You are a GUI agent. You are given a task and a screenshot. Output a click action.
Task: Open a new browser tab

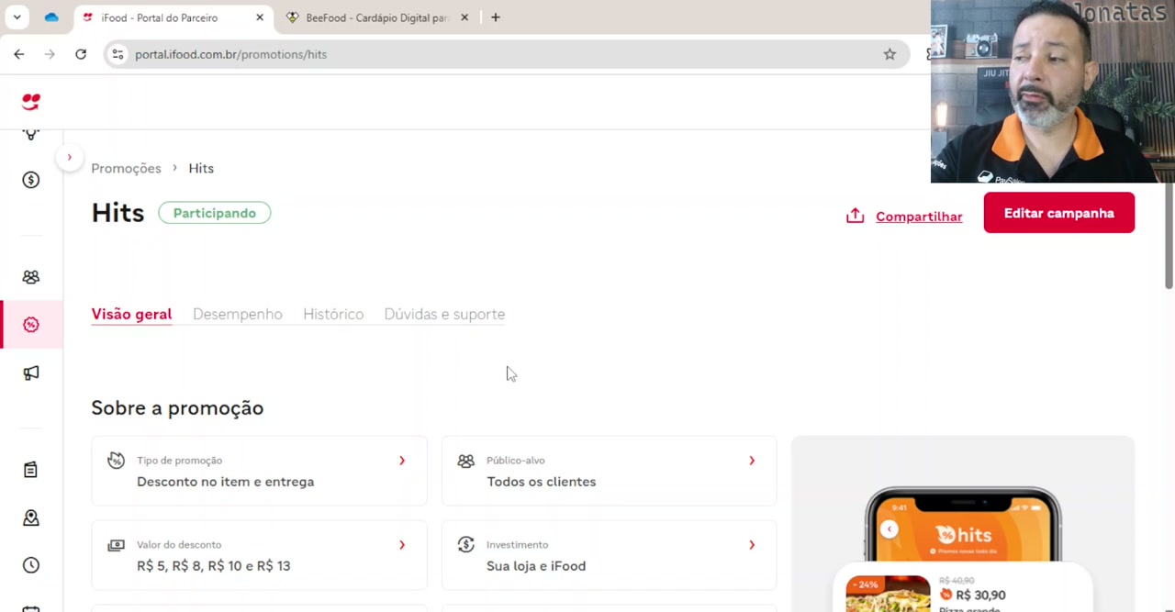[496, 17]
